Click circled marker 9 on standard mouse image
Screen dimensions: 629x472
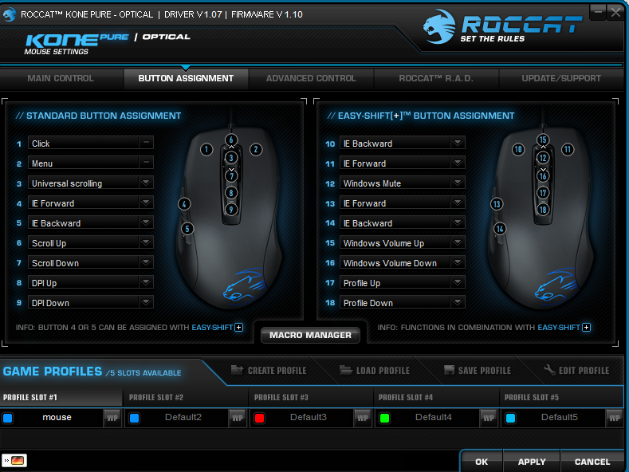point(231,210)
